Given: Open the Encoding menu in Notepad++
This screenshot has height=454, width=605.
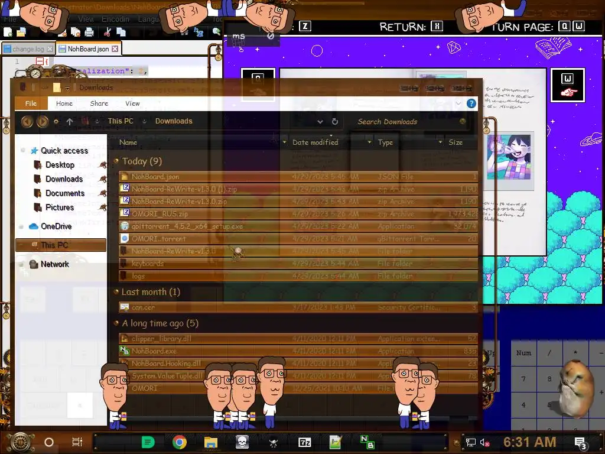Looking at the screenshot, I should tap(115, 19).
